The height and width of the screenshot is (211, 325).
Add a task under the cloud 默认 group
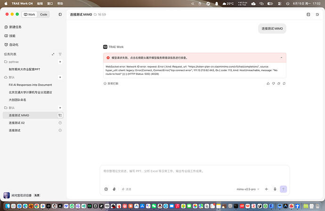60,77
